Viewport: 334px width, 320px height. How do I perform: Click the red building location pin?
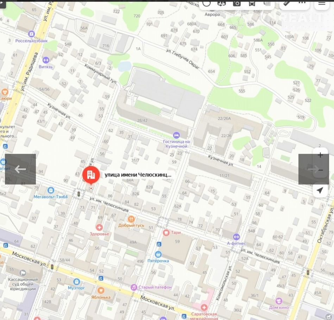(91, 175)
